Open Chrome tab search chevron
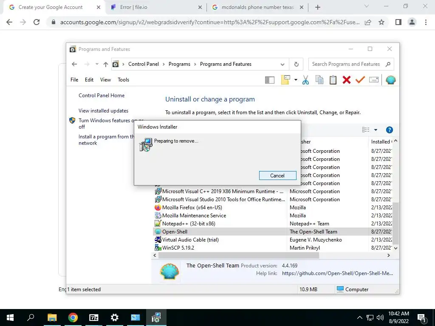The height and width of the screenshot is (326, 435). [367, 6]
